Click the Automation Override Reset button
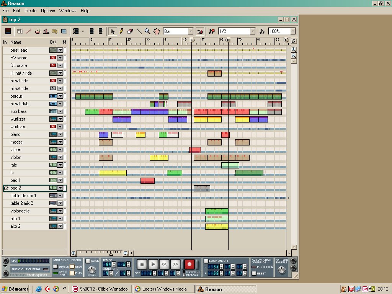392x294 pixels. tap(254, 273)
